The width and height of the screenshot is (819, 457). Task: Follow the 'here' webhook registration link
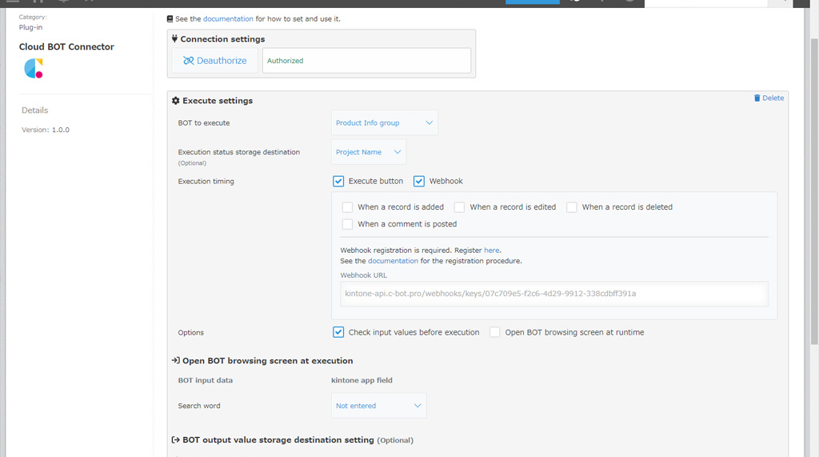pos(492,250)
